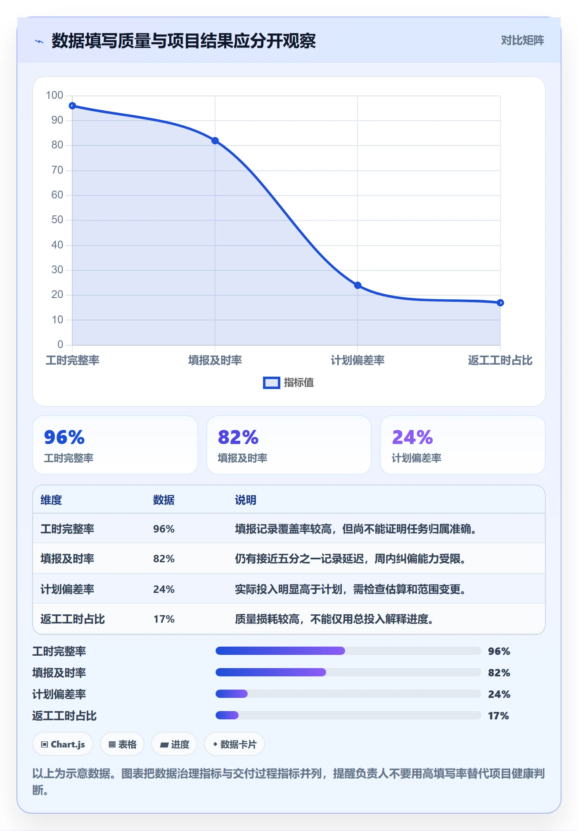578x831 pixels.
Task: Click the 24% value in the table
Action: click(x=164, y=589)
